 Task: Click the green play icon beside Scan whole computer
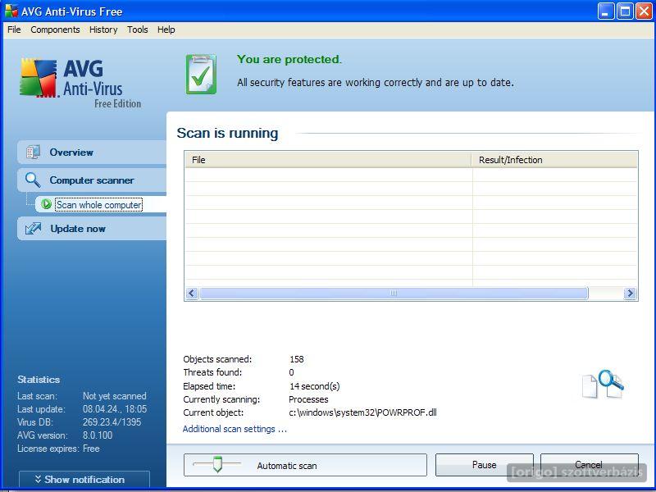46,204
